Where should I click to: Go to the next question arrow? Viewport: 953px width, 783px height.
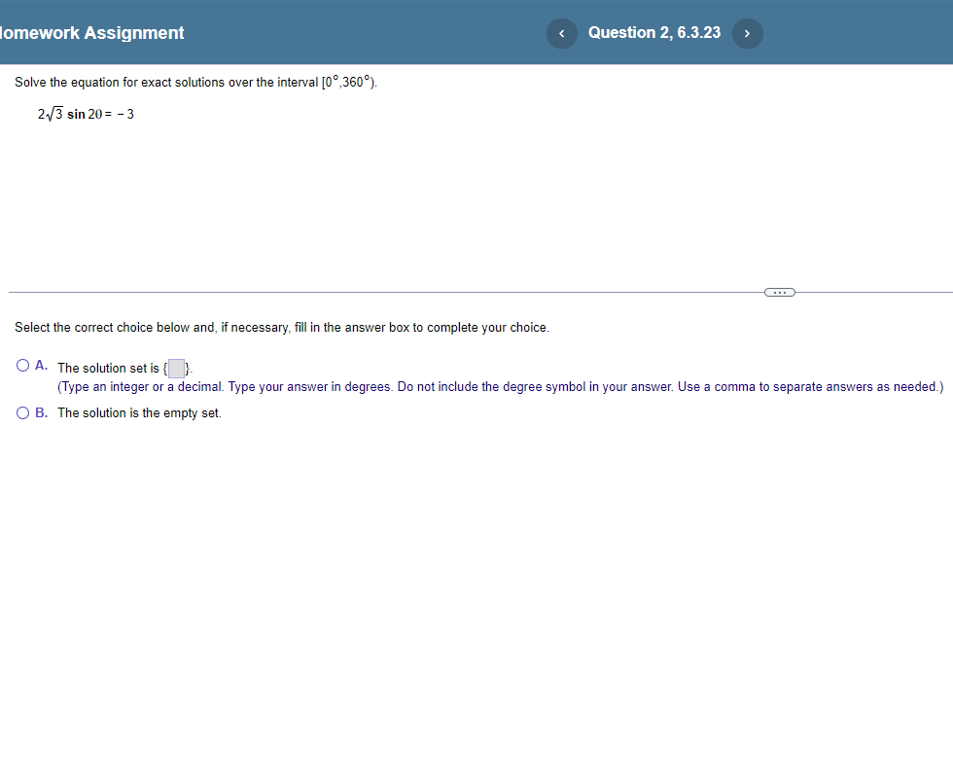[x=748, y=33]
